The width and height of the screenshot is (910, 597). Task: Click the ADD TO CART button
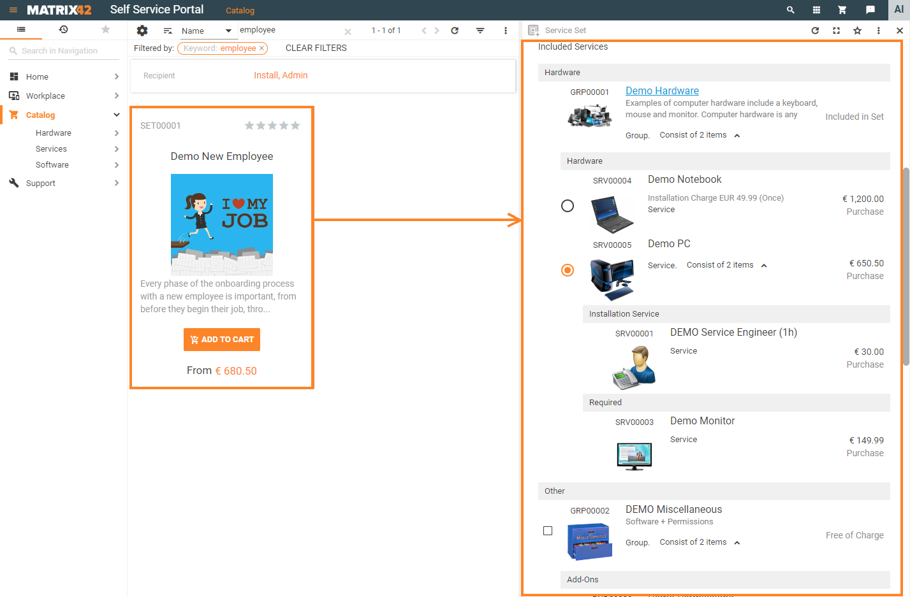click(222, 340)
